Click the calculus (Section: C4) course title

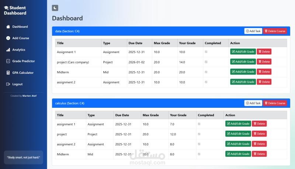[70, 103]
